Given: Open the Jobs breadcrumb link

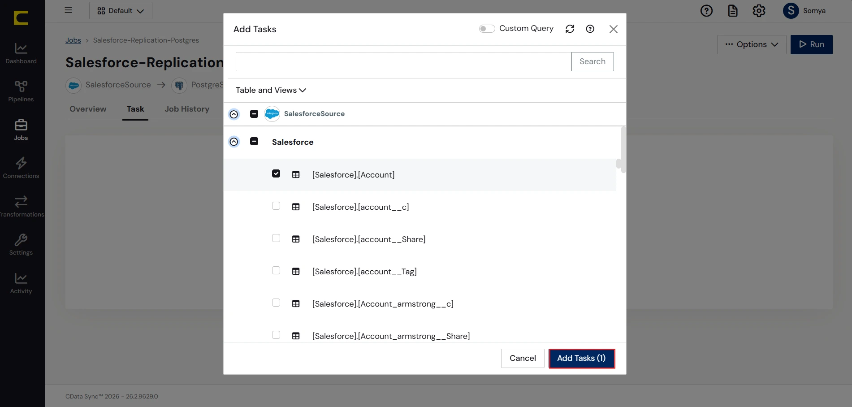Looking at the screenshot, I should [73, 40].
